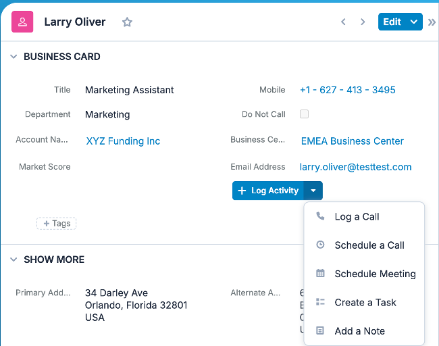Click checklist icon beside Create a Task
Screen dimensions: 439x346
(x=320, y=302)
